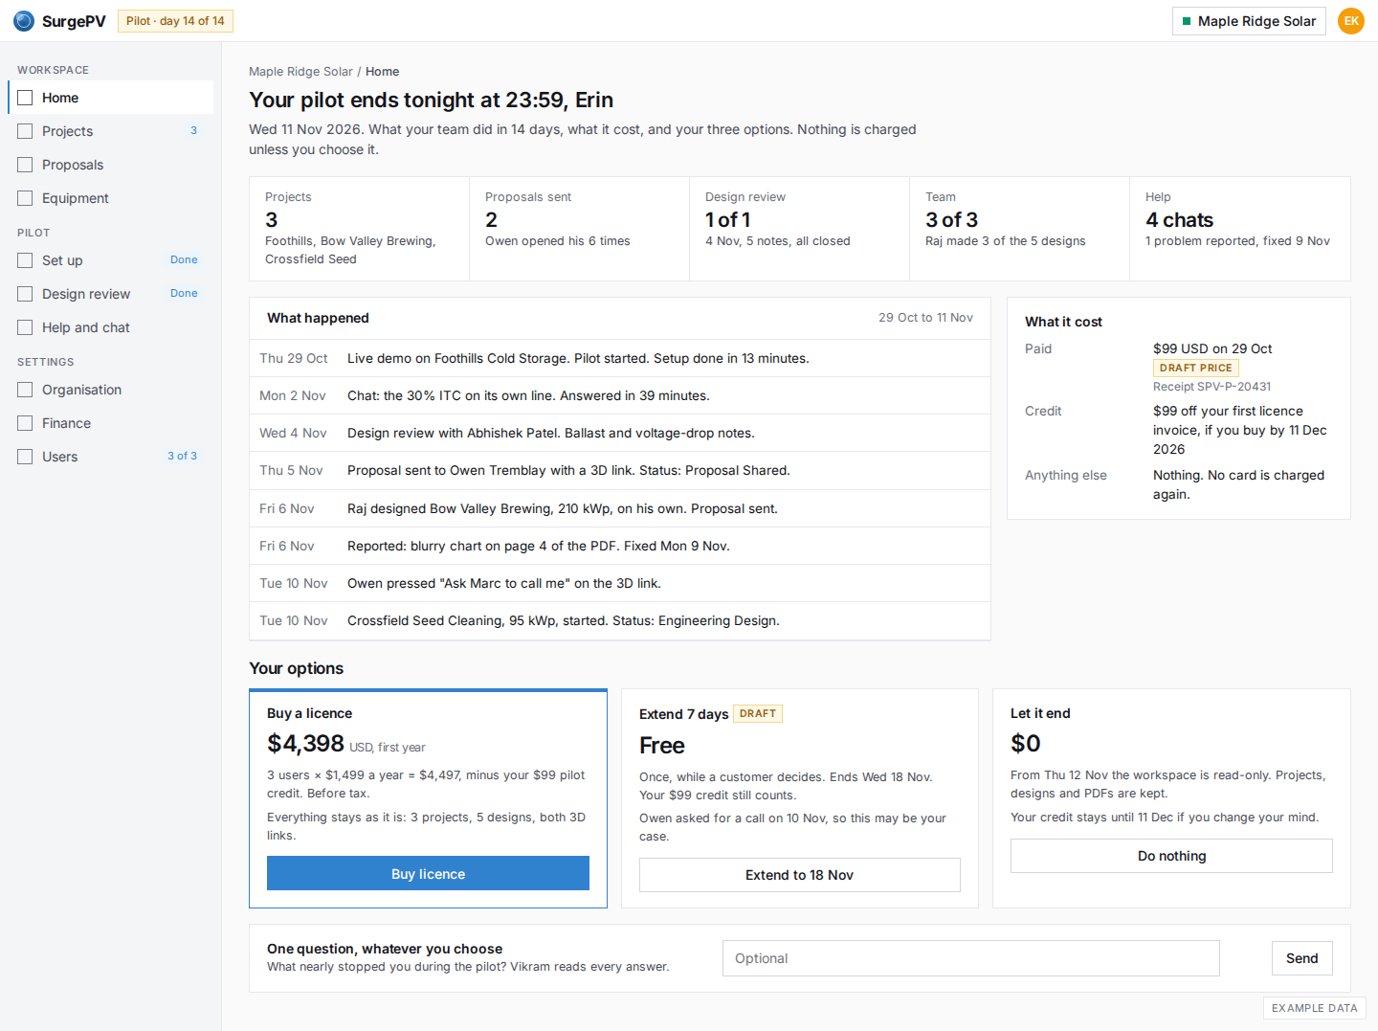Image resolution: width=1378 pixels, height=1031 pixels.
Task: Open Finance settings
Action: [x=110, y=423]
